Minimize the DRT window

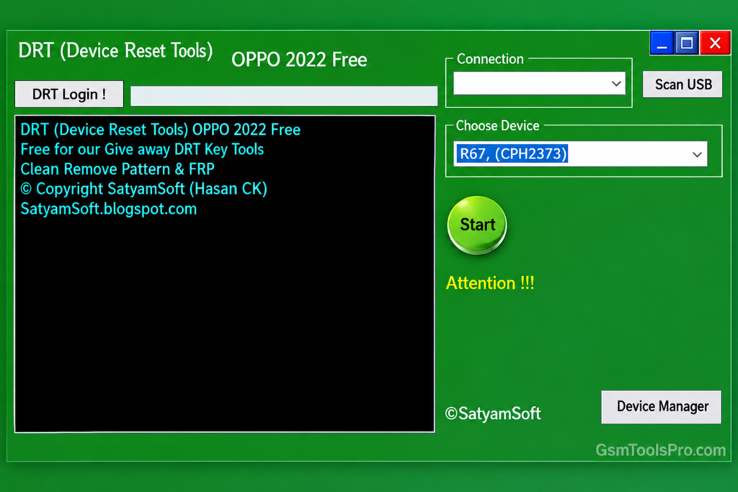tap(662, 43)
